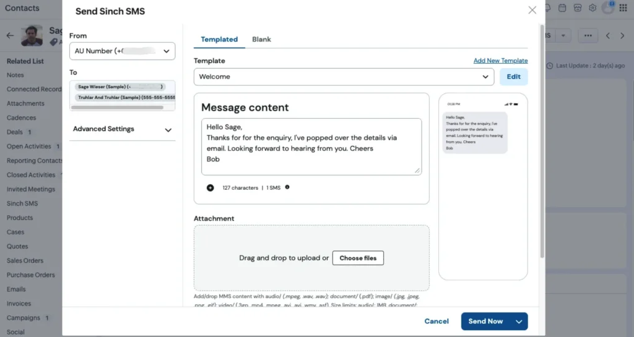Viewport: 634px width, 337px height.
Task: Open the apps grid icon
Action: tap(623, 7)
